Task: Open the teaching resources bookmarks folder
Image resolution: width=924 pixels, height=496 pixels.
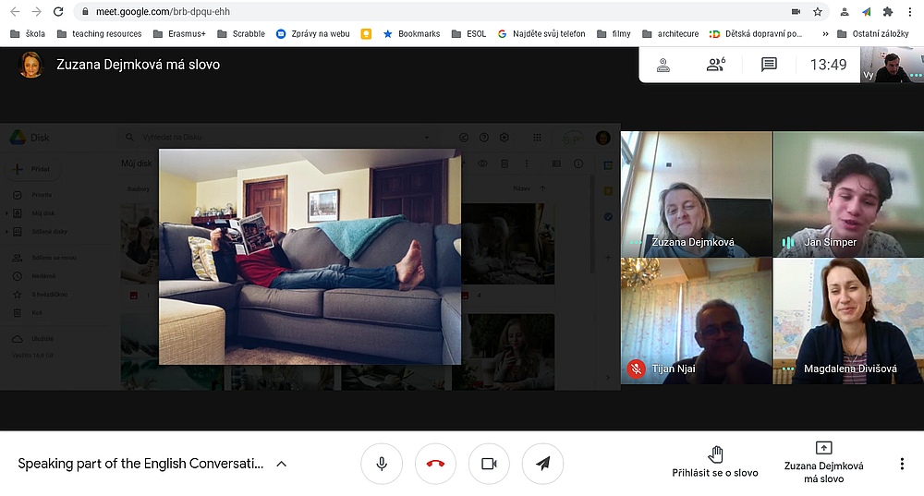Action: [x=100, y=33]
